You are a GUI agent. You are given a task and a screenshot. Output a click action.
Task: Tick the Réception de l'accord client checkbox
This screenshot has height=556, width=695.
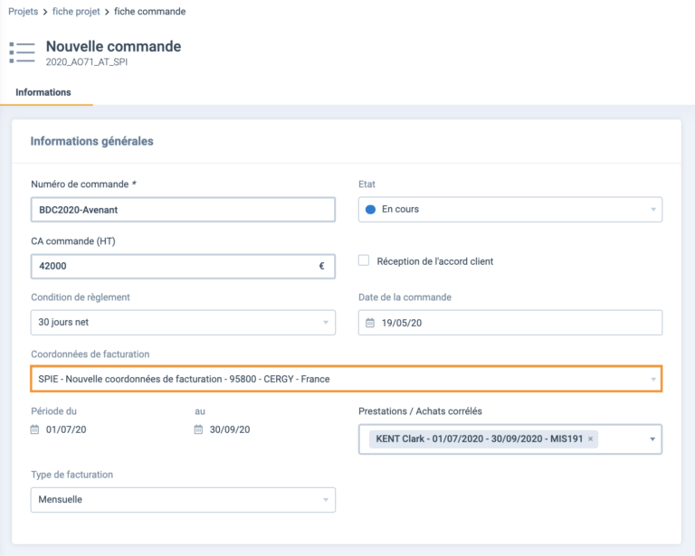coord(364,260)
